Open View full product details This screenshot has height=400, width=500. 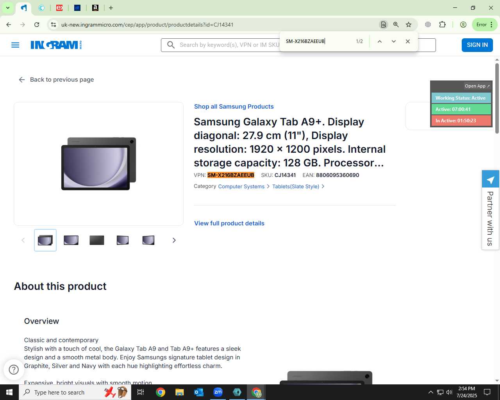[x=229, y=223]
